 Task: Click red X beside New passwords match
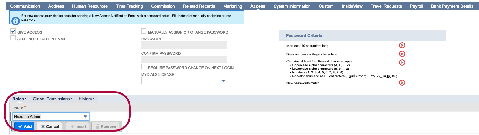coord(402,83)
